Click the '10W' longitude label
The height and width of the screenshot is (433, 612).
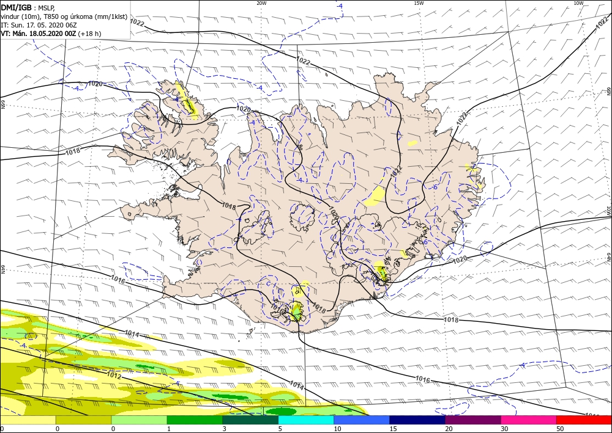tap(578, 3)
